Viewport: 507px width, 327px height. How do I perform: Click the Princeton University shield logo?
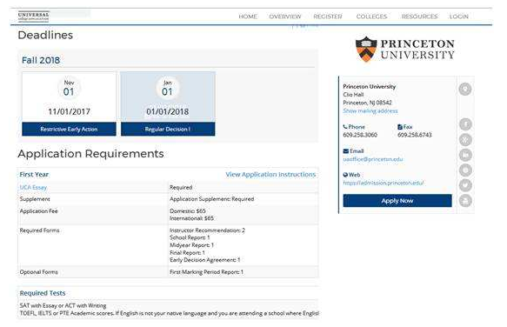[x=366, y=50]
